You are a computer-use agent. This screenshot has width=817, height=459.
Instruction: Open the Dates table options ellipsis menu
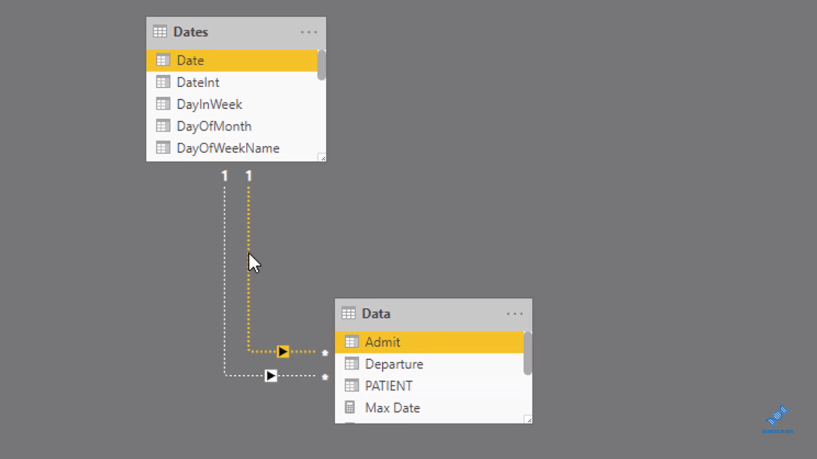click(309, 32)
